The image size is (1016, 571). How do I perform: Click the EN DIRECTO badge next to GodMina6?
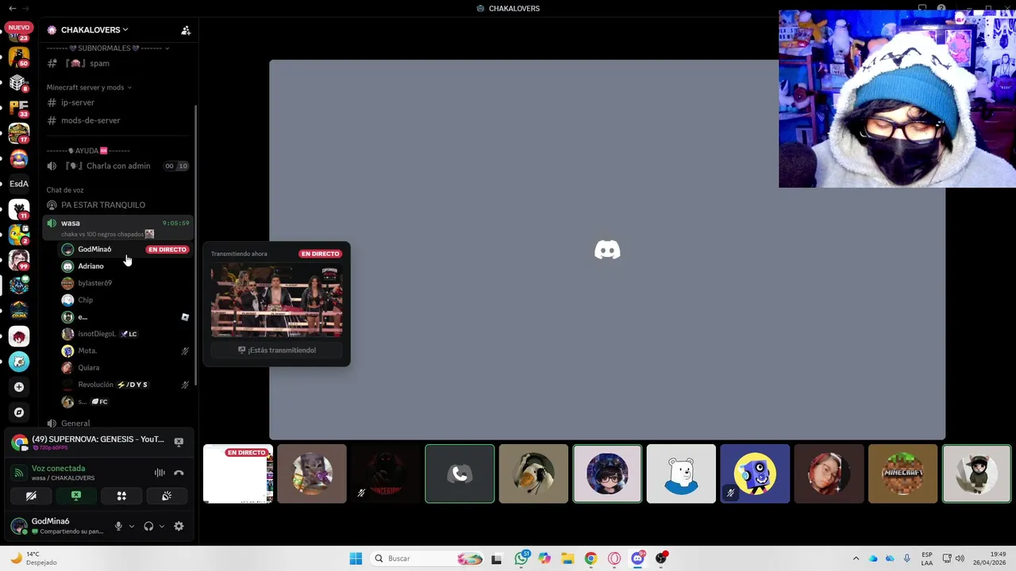(167, 249)
